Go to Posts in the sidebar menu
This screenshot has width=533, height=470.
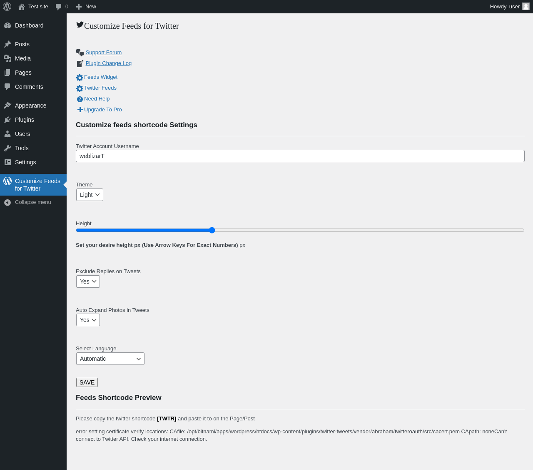(x=33, y=44)
